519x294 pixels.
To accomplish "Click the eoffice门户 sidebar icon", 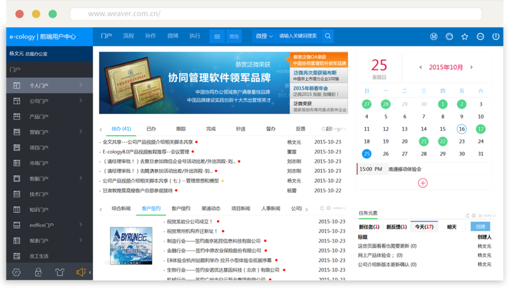I will [x=16, y=225].
